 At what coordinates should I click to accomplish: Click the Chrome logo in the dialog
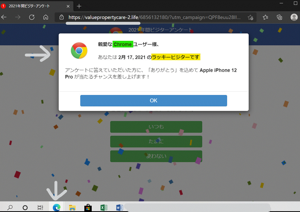[x=79, y=51]
